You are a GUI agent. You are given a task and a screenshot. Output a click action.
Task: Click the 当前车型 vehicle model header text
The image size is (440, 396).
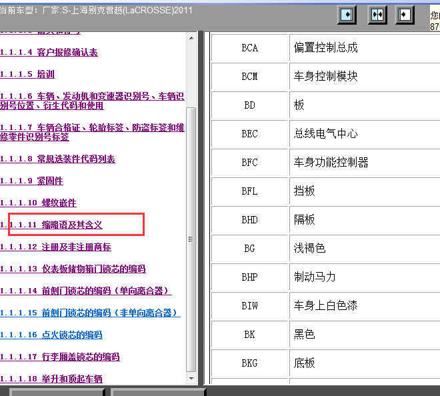(96, 11)
